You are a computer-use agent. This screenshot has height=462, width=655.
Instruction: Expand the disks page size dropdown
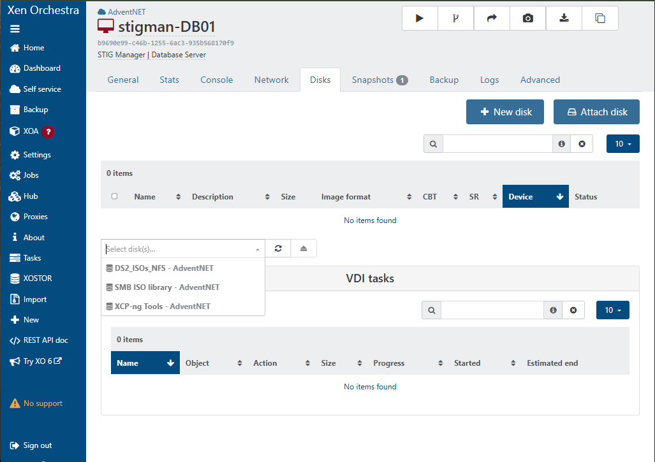(x=622, y=144)
